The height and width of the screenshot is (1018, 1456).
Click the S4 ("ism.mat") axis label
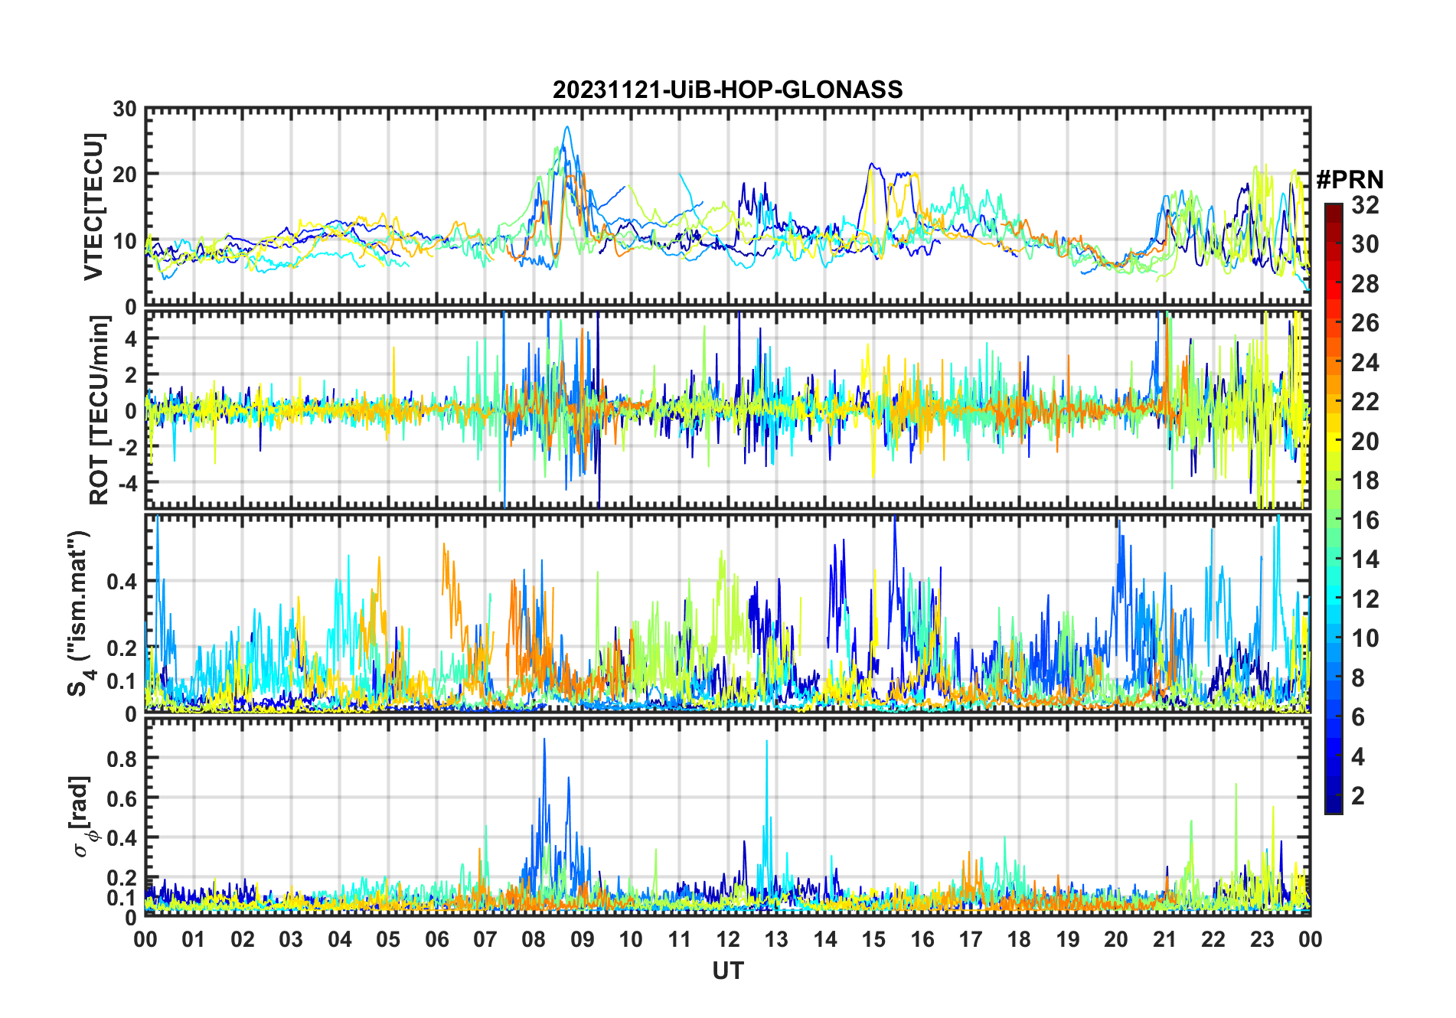click(79, 613)
